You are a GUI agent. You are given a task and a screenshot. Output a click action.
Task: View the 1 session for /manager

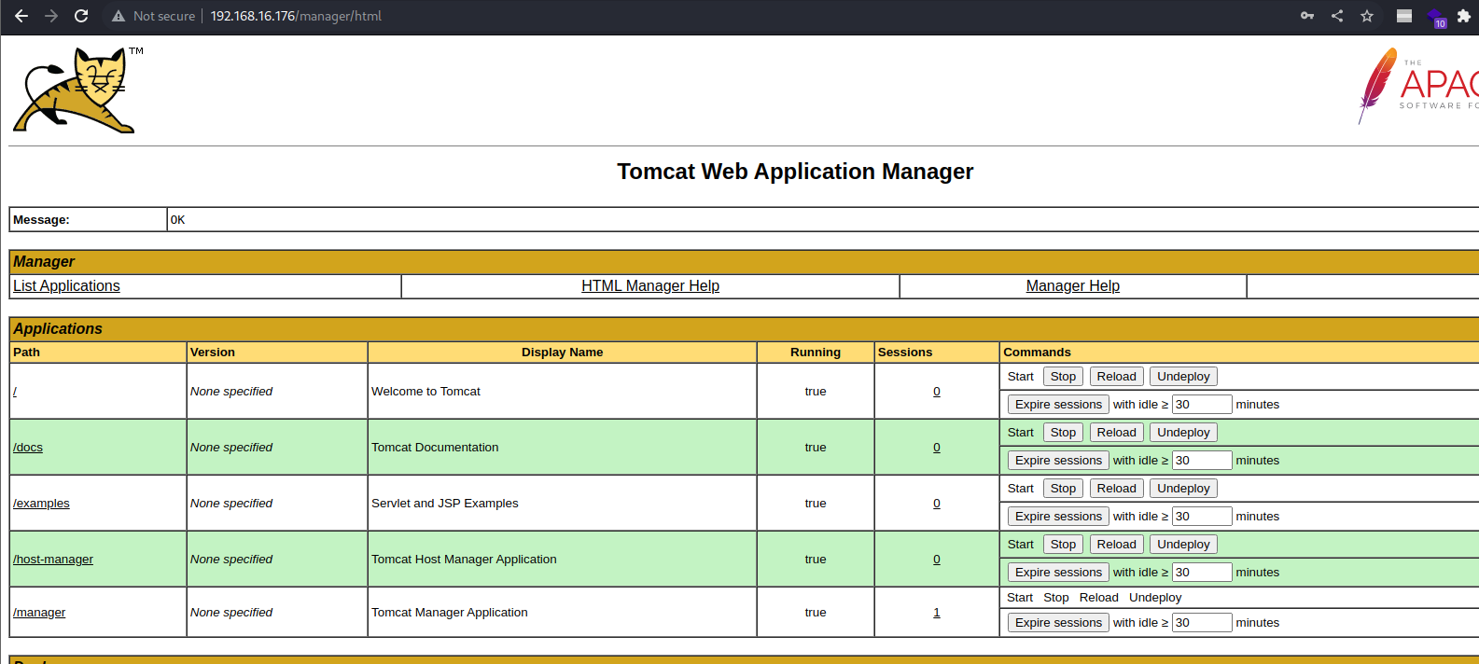[937, 613]
